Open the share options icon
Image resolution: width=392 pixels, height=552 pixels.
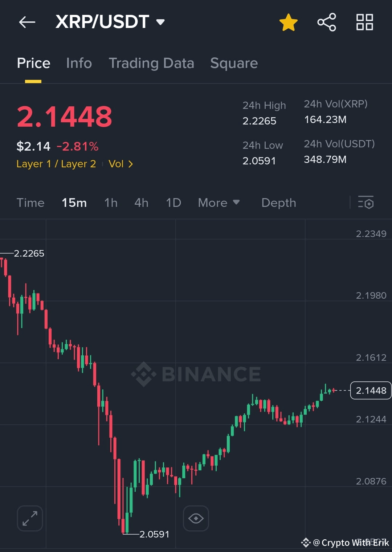(326, 22)
